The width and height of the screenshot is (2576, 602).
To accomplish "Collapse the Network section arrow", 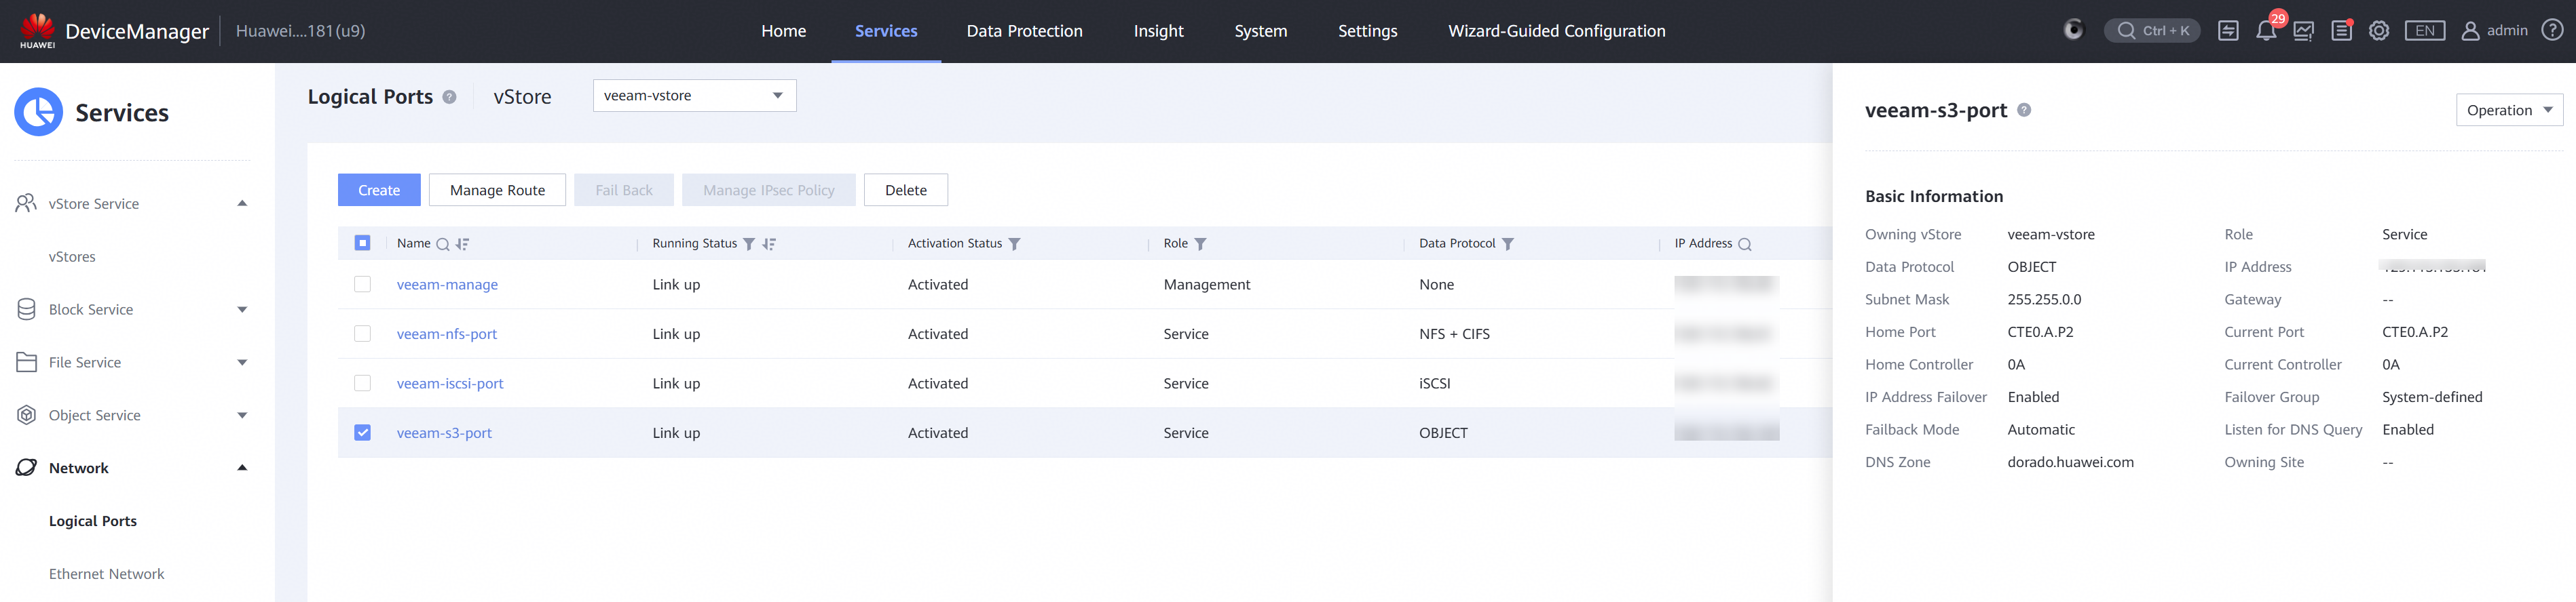I will 242,468.
